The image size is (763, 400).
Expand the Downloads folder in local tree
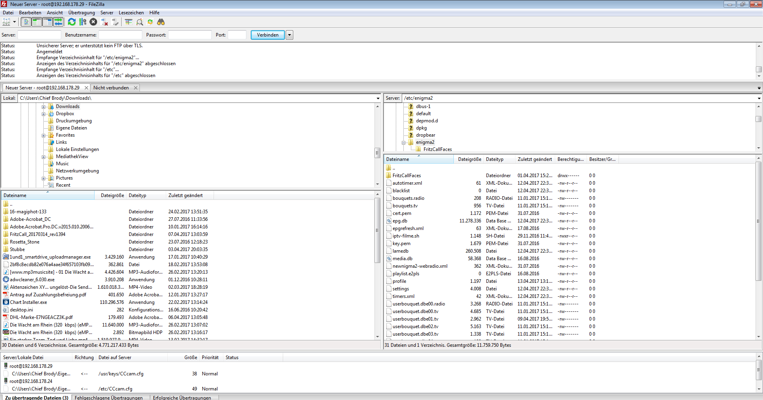pos(44,107)
